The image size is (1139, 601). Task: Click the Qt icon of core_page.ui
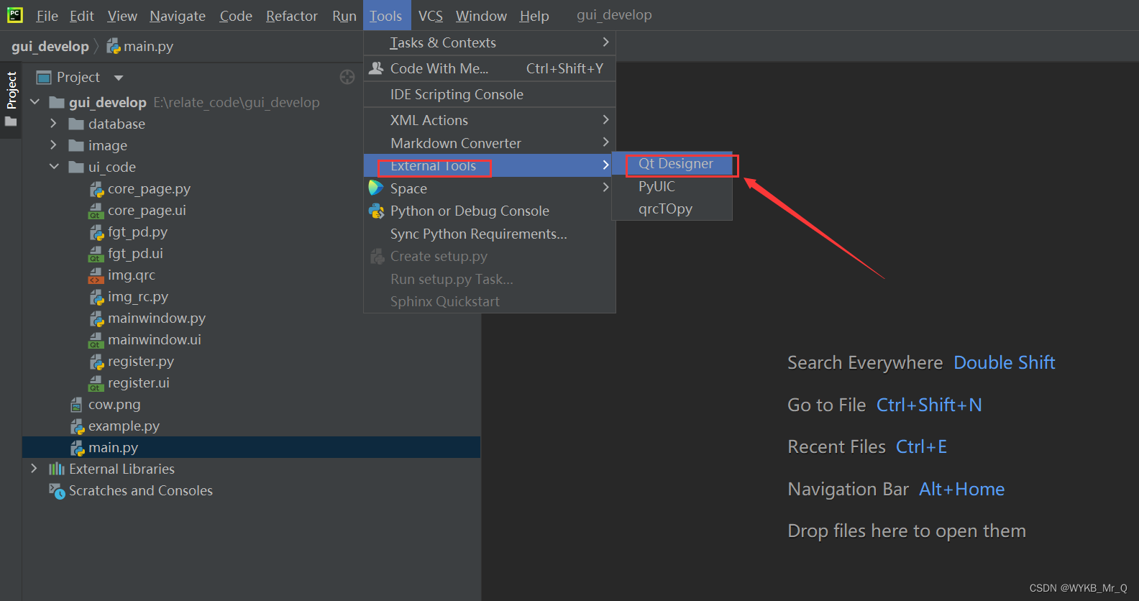click(x=96, y=211)
